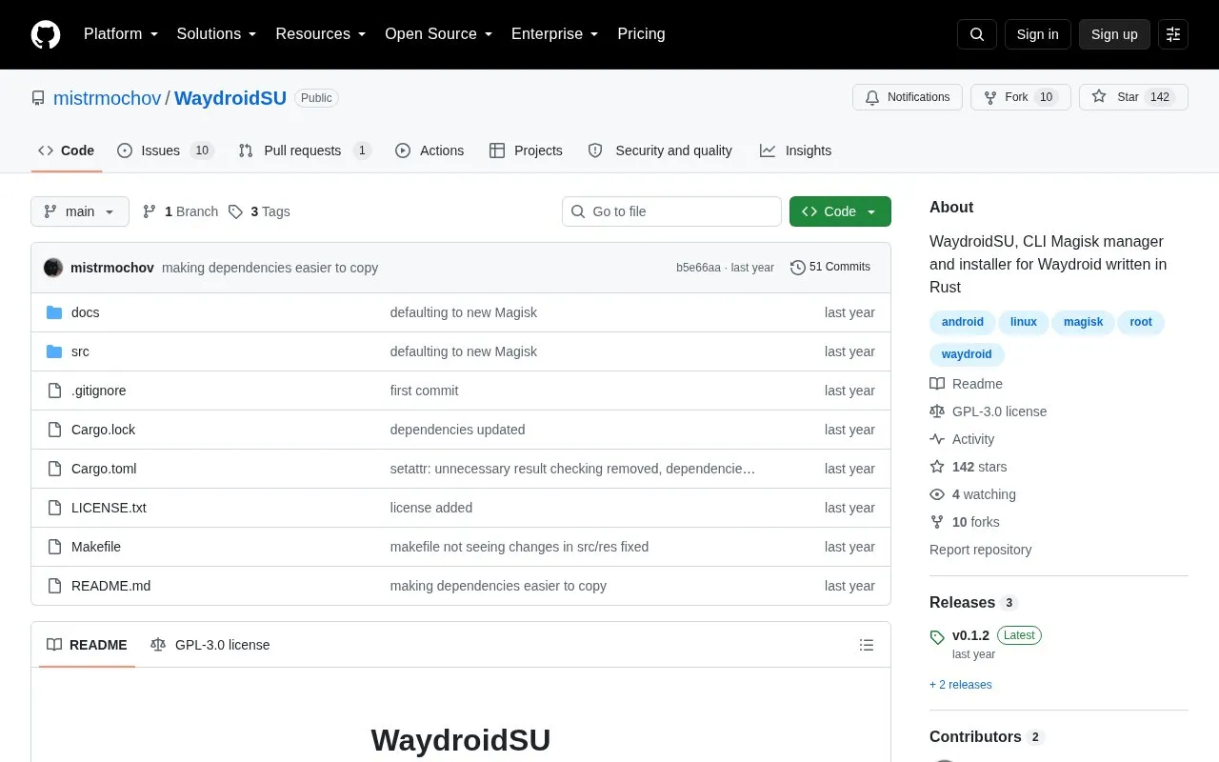Open the Pricing link
The width and height of the screenshot is (1219, 762).
(x=641, y=34)
